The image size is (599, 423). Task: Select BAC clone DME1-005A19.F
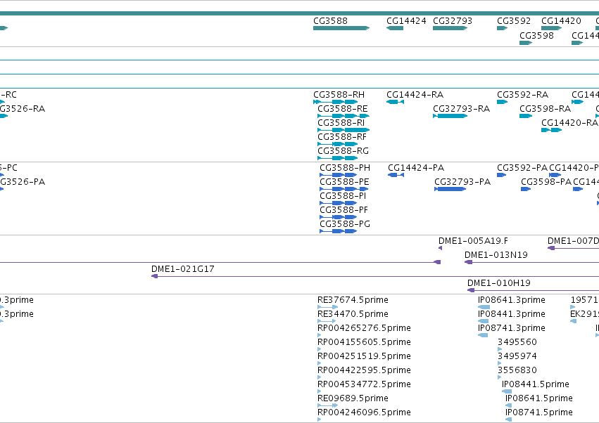point(440,248)
